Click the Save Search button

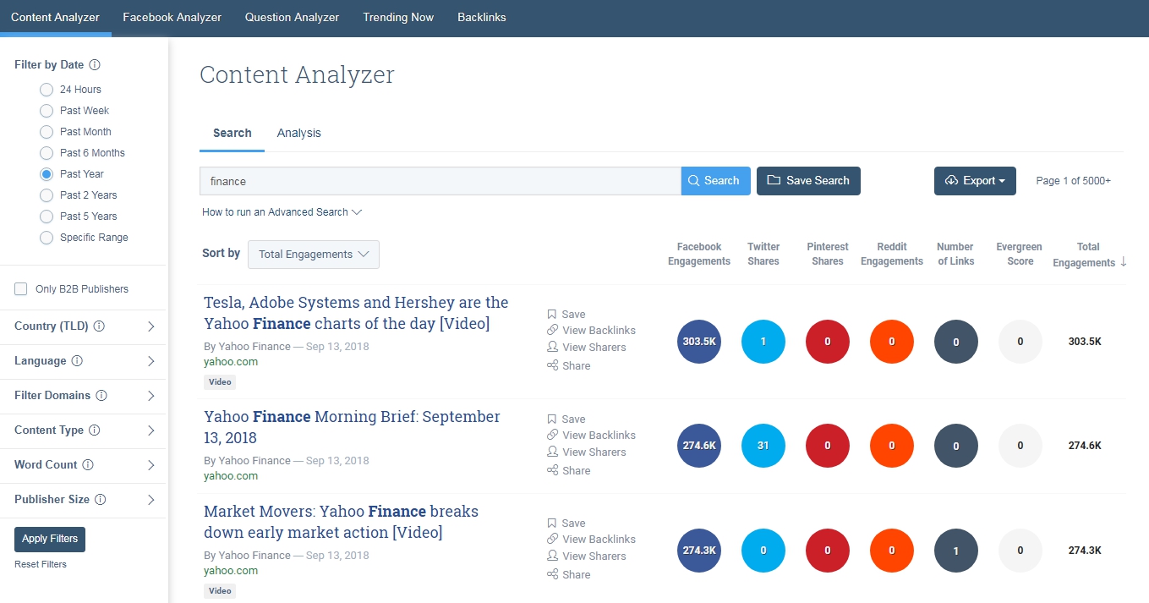pos(808,181)
